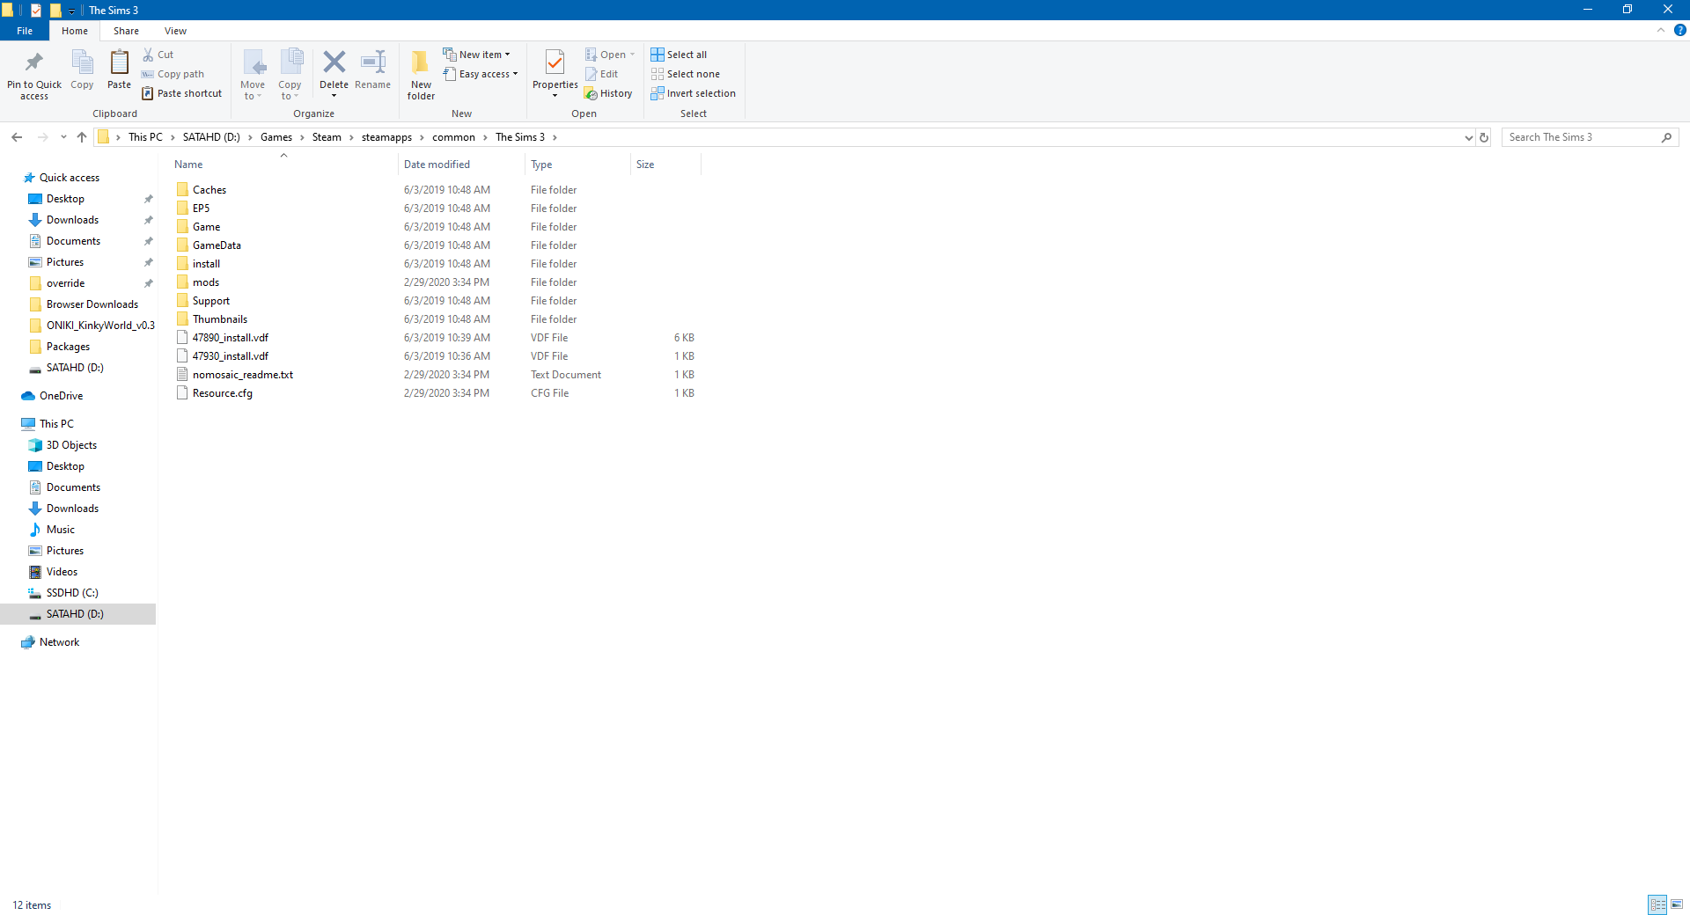Open the Delete dropdown arrow

pos(334,96)
